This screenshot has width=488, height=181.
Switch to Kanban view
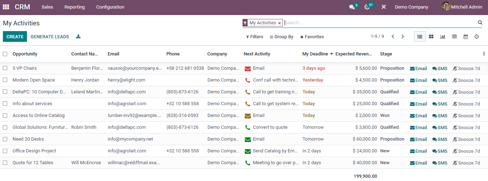point(431,36)
